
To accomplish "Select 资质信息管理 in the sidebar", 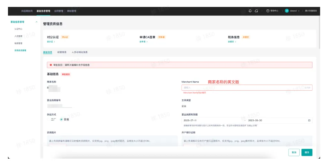I will click(20, 50).
